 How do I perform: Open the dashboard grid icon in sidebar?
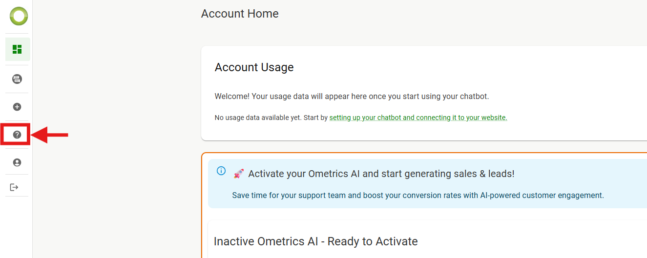click(18, 49)
